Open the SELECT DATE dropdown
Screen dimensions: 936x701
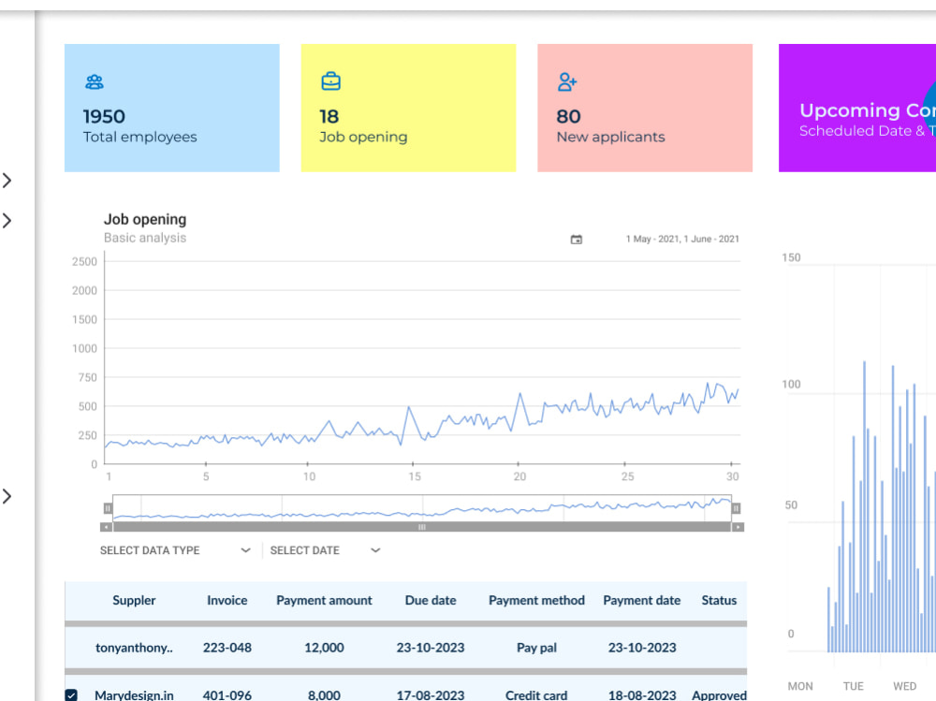pos(326,550)
